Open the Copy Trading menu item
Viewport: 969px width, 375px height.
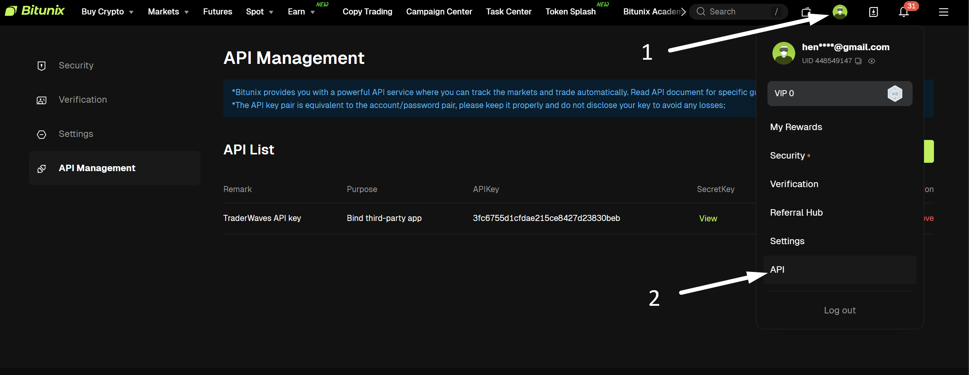[367, 11]
